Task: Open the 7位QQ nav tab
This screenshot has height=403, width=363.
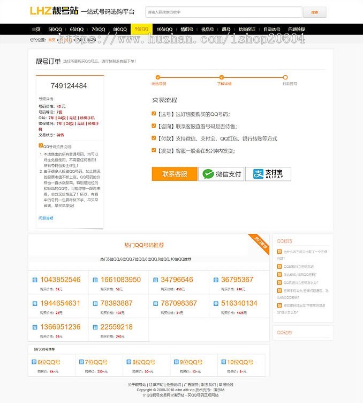Action: (99, 30)
